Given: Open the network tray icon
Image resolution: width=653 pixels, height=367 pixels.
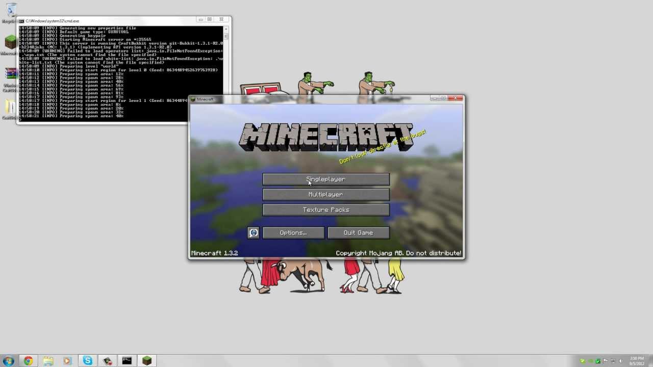Looking at the screenshot, I should pyautogui.click(x=613, y=361).
